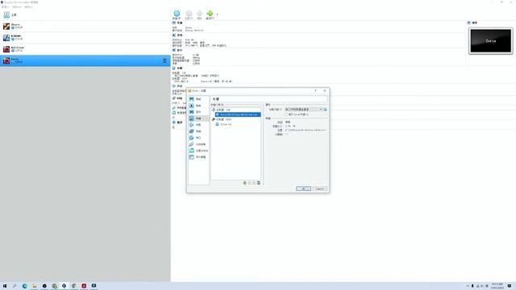The width and height of the screenshot is (516, 290).
Task: Open System category in settings dialog
Action: coord(198,106)
